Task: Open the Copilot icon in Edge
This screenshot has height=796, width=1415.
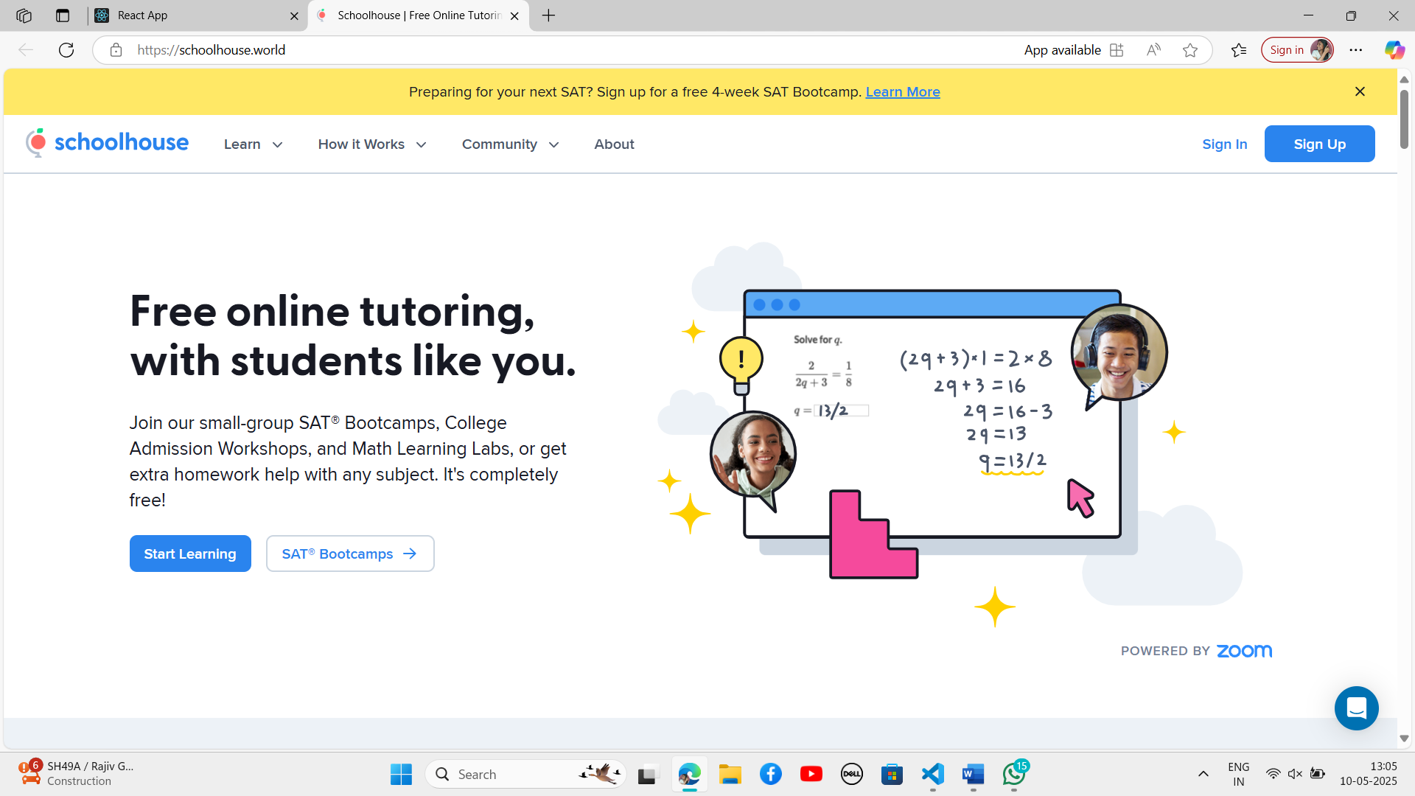Action: click(1394, 50)
